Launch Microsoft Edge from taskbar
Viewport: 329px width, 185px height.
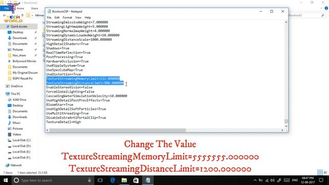[113, 180]
